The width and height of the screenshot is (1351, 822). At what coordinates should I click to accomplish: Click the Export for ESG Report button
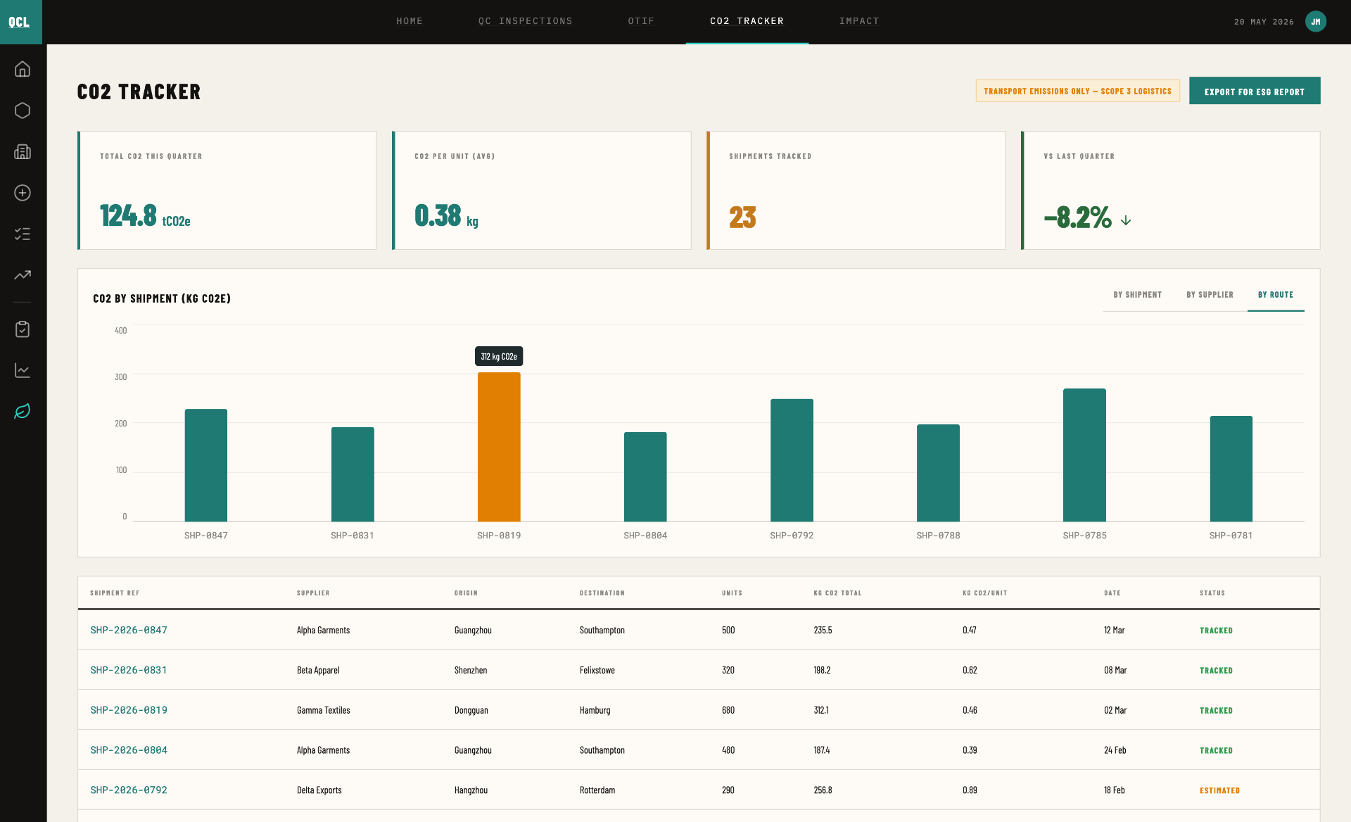click(x=1255, y=91)
